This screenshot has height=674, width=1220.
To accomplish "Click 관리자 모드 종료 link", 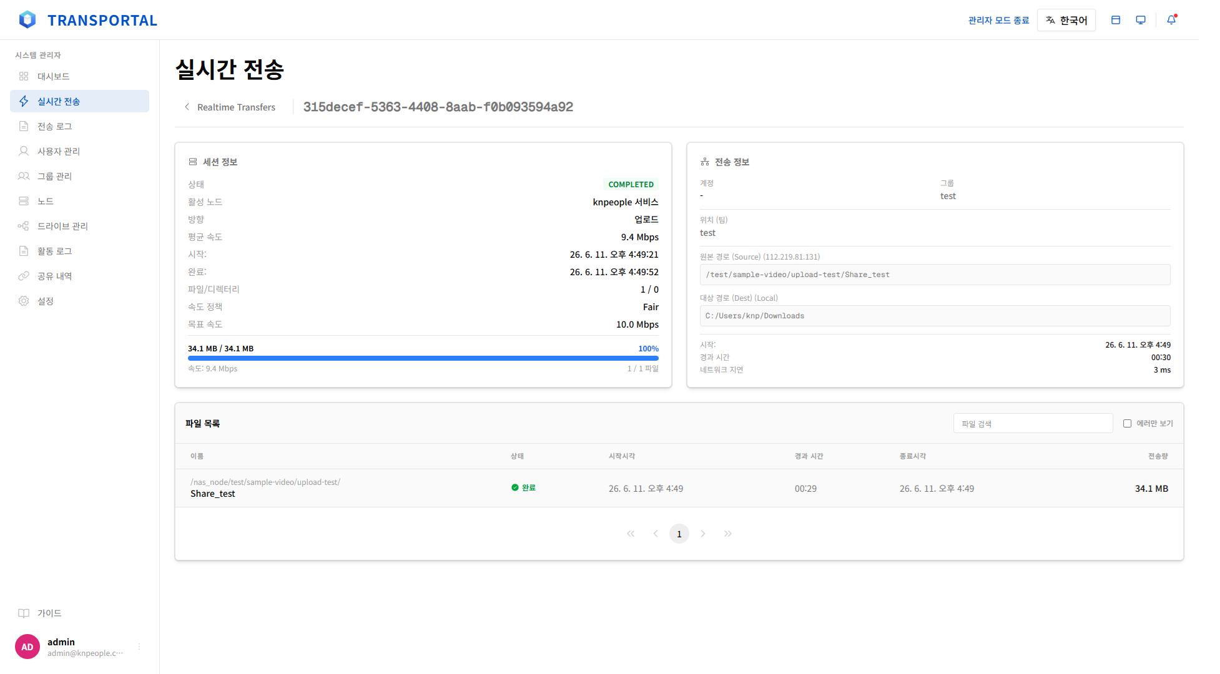I will click(998, 20).
